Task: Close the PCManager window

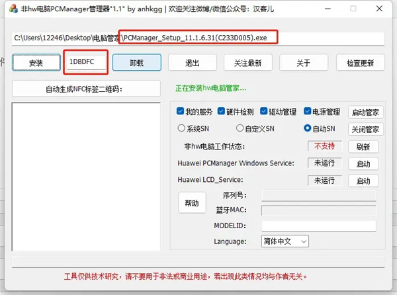Action: click(x=379, y=9)
